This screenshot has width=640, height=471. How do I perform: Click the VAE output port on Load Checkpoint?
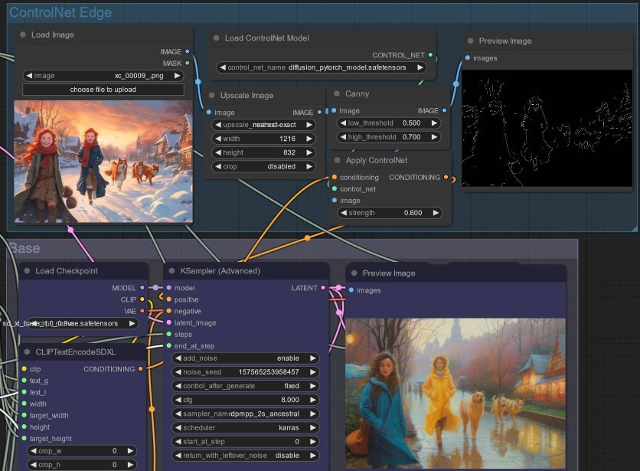coord(142,311)
